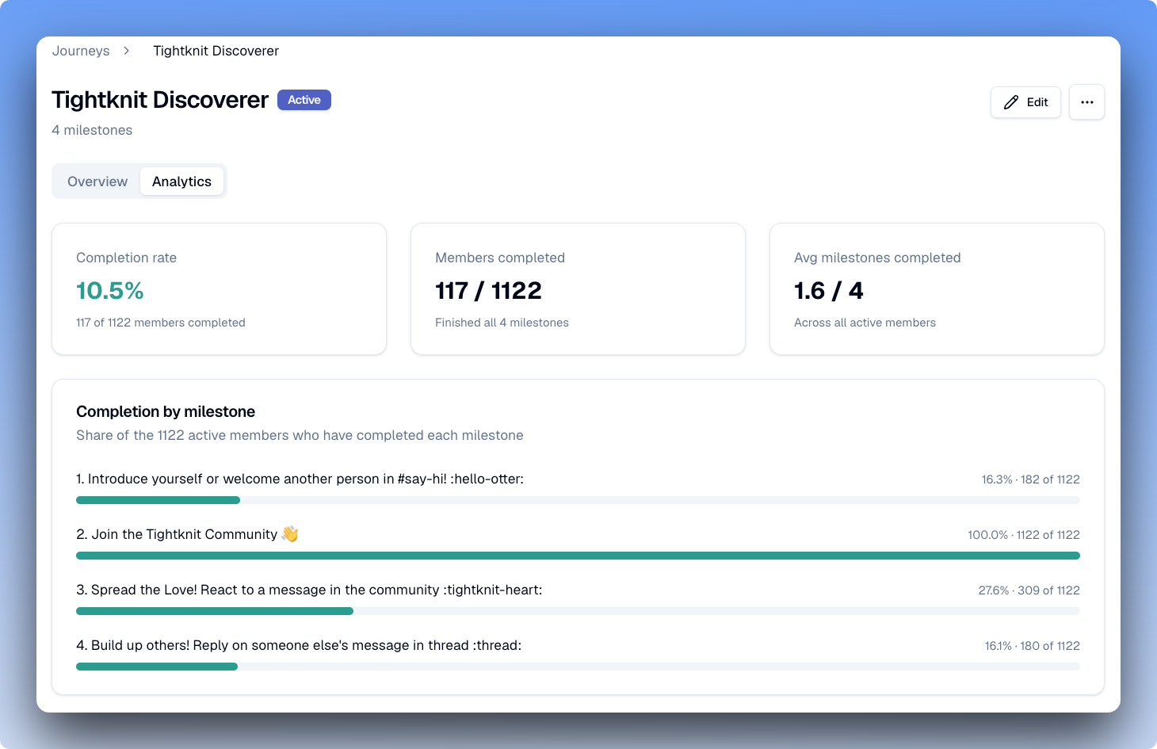Click milestone 4 'Build up others!' title
This screenshot has width=1157, height=749.
click(299, 645)
